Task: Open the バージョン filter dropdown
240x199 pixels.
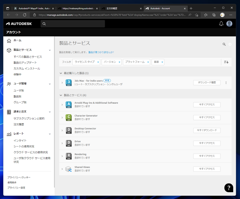Action: point(112,62)
